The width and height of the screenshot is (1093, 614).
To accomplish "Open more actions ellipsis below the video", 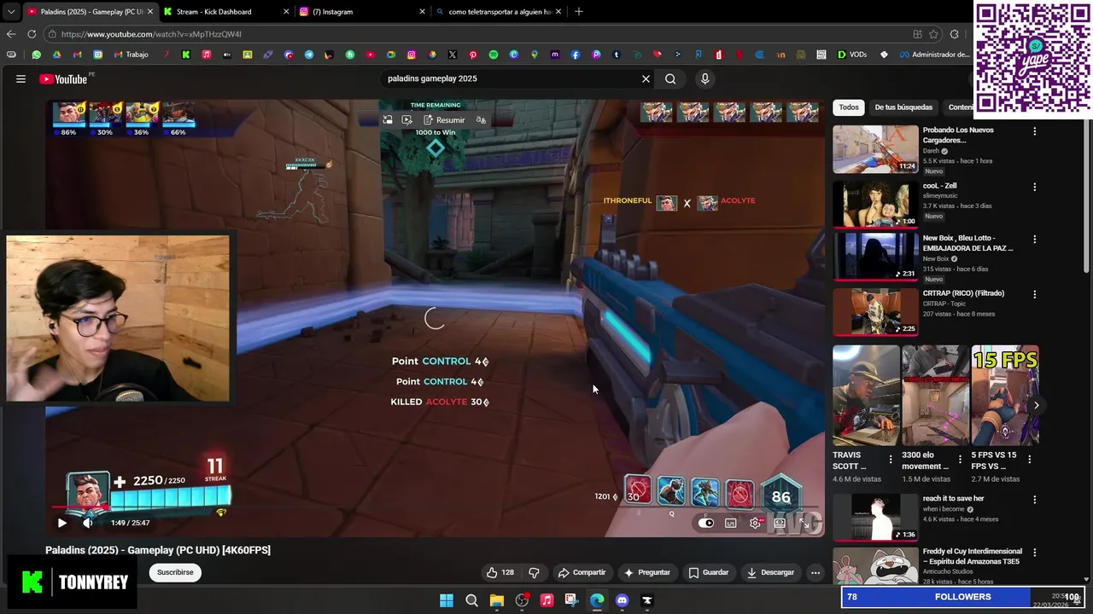I will 815,572.
